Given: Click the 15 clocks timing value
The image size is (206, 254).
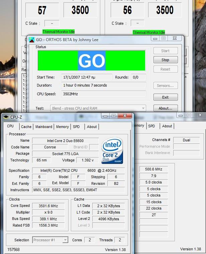Looking at the screenshot, I should 153,202.
